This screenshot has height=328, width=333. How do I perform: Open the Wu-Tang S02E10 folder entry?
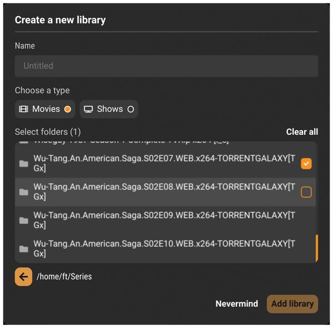point(165,249)
